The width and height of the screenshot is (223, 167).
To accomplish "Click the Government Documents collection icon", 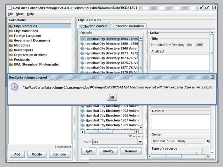I will 11,40.
